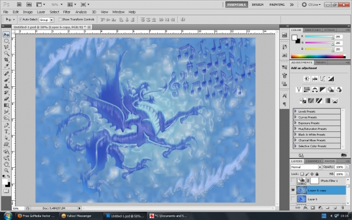Select the Polygonal Lasso tool
The width and height of the screenshot is (352, 220).
click(x=6, y=47)
